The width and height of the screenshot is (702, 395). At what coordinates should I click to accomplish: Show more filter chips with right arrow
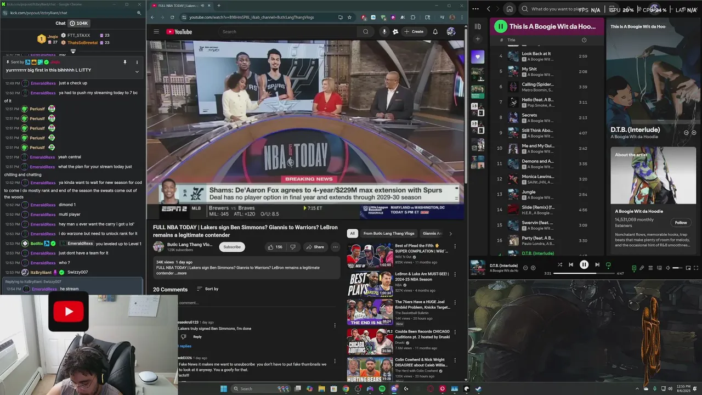coord(450,234)
